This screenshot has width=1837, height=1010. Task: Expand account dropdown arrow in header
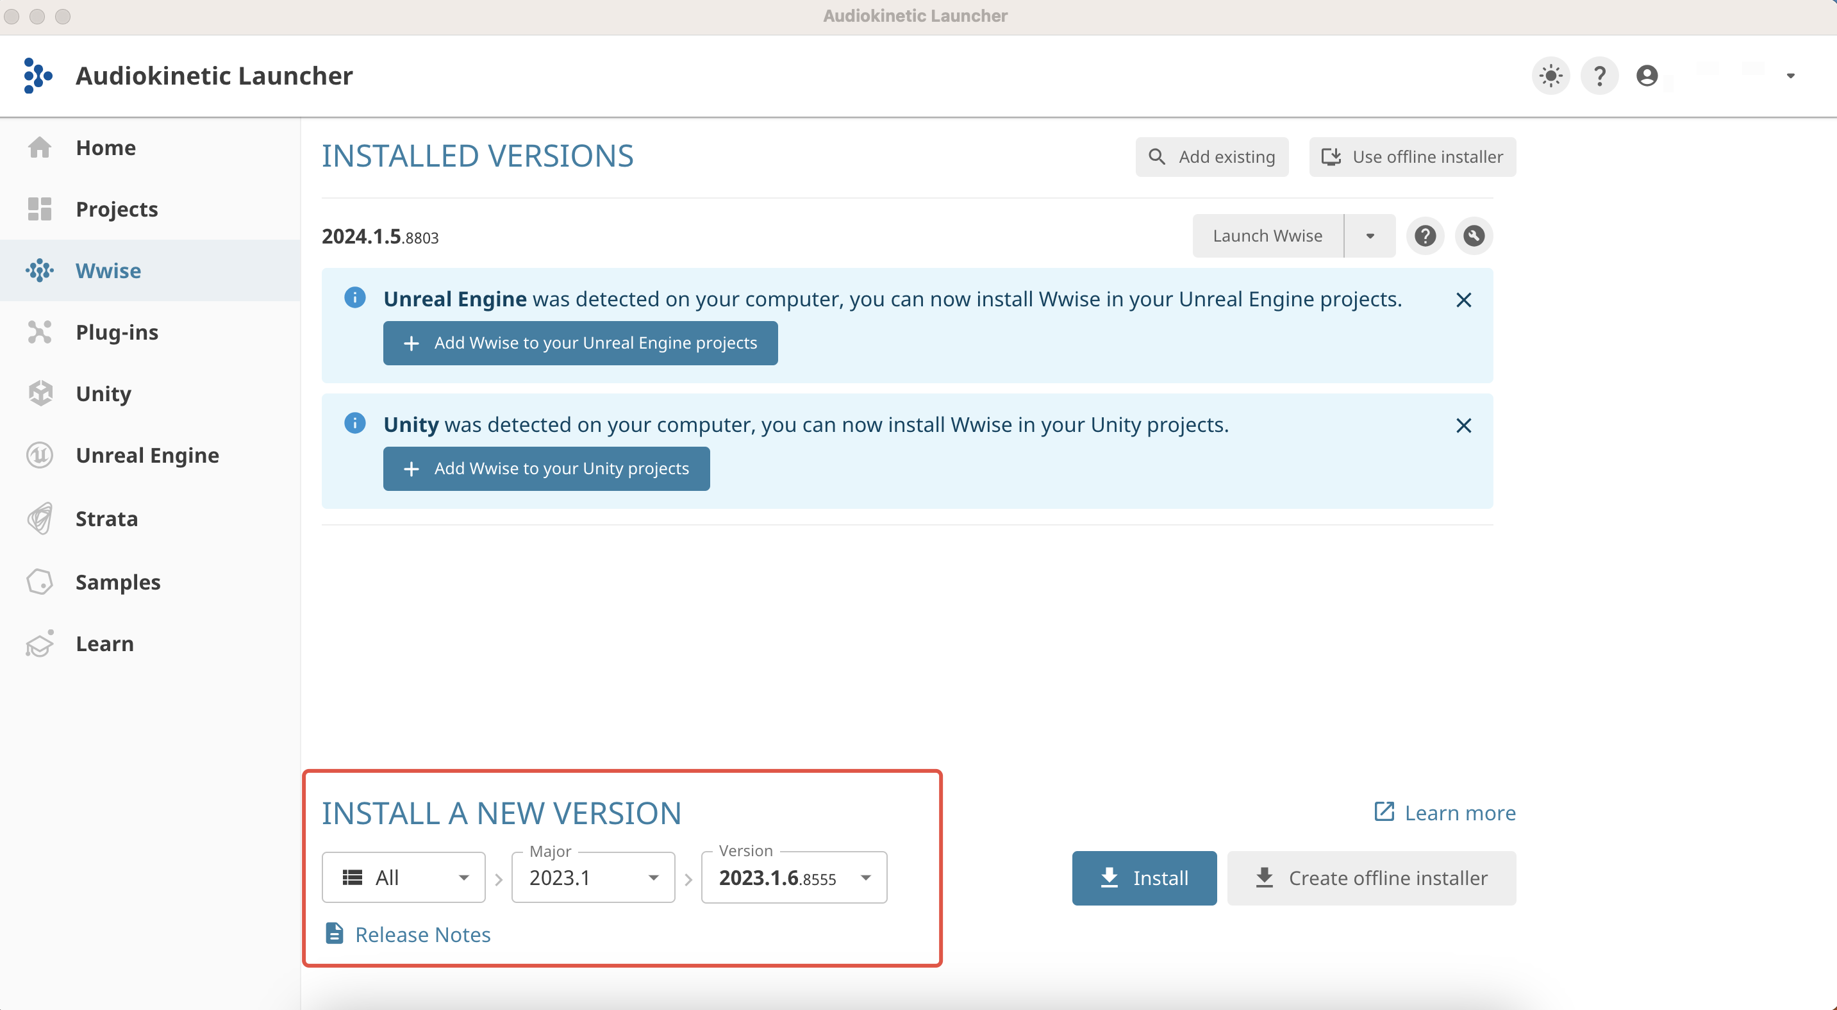click(x=1790, y=76)
